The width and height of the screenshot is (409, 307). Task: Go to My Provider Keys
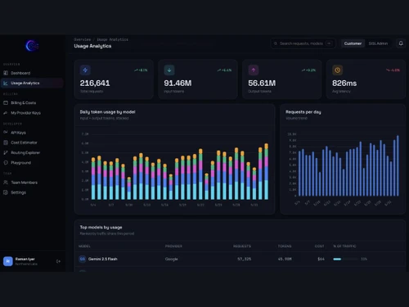coord(32,113)
